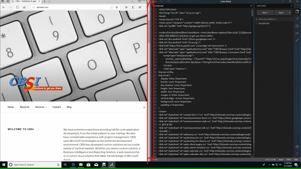Click the Print icon in the right sidebar
Viewport: 301px width, 169px height.
click(x=297, y=26)
